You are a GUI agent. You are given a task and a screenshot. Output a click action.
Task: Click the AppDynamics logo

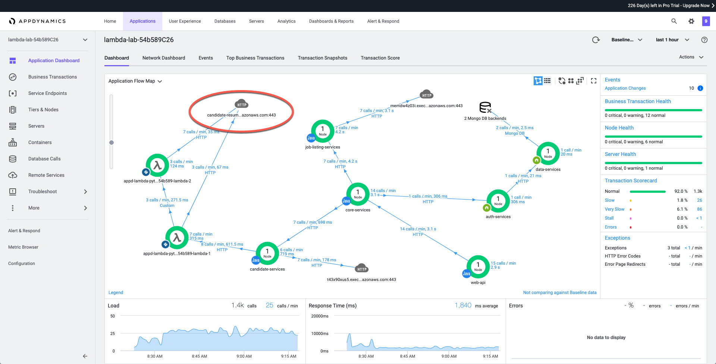[37, 21]
